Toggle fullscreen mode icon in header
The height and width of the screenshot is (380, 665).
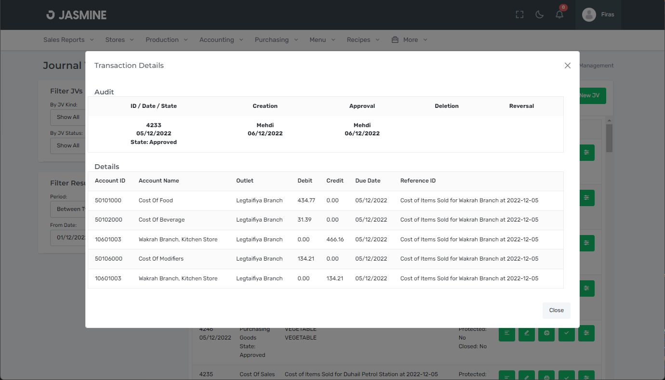pyautogui.click(x=519, y=14)
